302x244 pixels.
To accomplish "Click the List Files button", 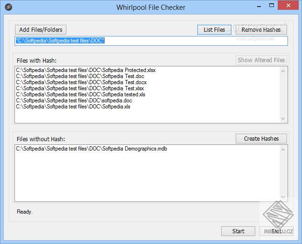I will (x=214, y=29).
